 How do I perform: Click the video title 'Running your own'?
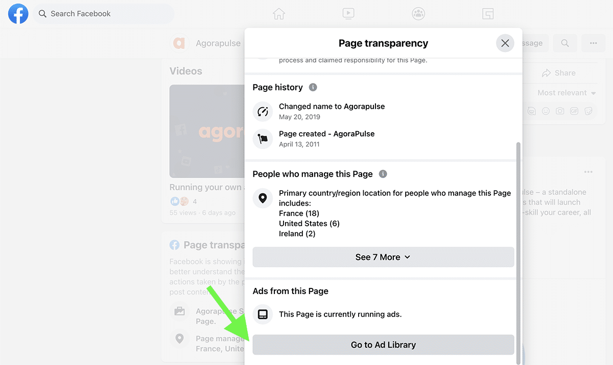(x=205, y=187)
